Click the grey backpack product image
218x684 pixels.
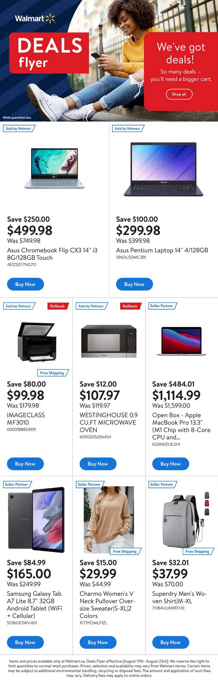[179, 521]
